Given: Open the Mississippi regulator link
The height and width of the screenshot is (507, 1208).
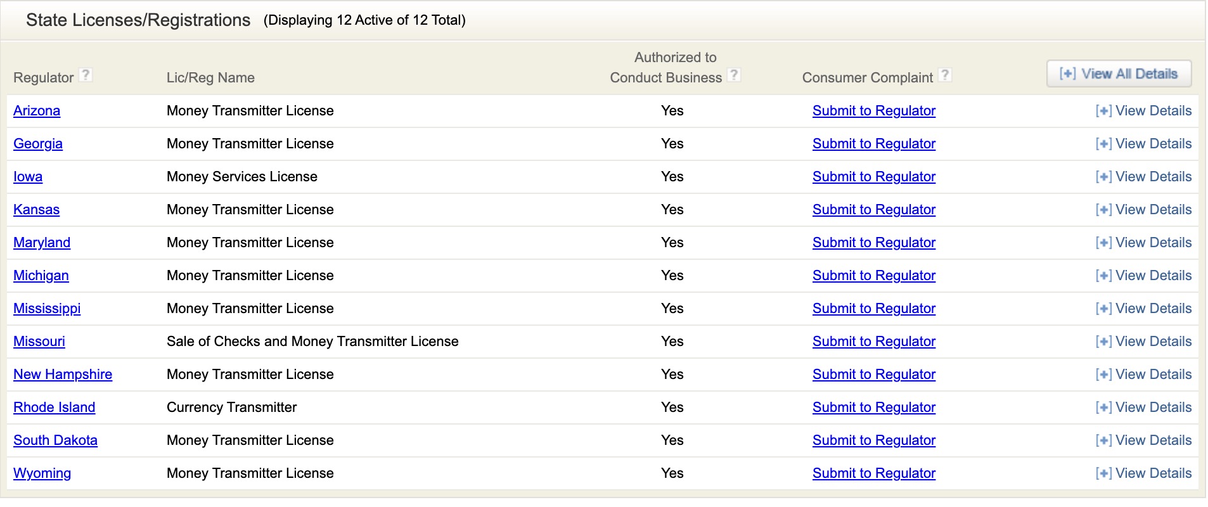Looking at the screenshot, I should pyautogui.click(x=47, y=309).
